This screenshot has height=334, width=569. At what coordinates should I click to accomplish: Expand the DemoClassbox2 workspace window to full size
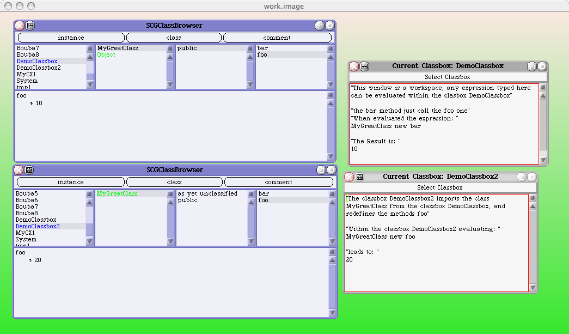tap(522, 177)
